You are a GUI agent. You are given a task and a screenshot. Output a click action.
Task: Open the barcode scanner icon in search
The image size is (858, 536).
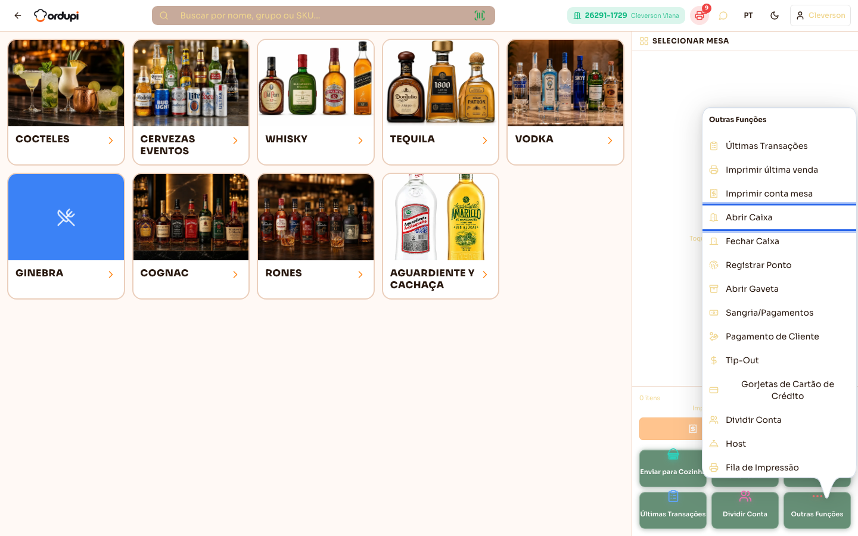pyautogui.click(x=480, y=15)
